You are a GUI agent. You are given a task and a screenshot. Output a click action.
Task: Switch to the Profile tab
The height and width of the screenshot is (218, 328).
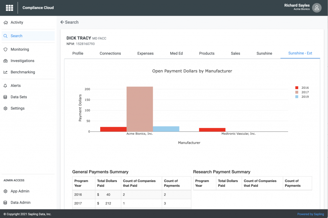(x=78, y=53)
